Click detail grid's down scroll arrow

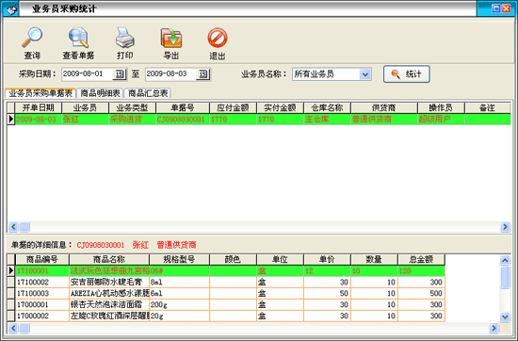(505, 317)
